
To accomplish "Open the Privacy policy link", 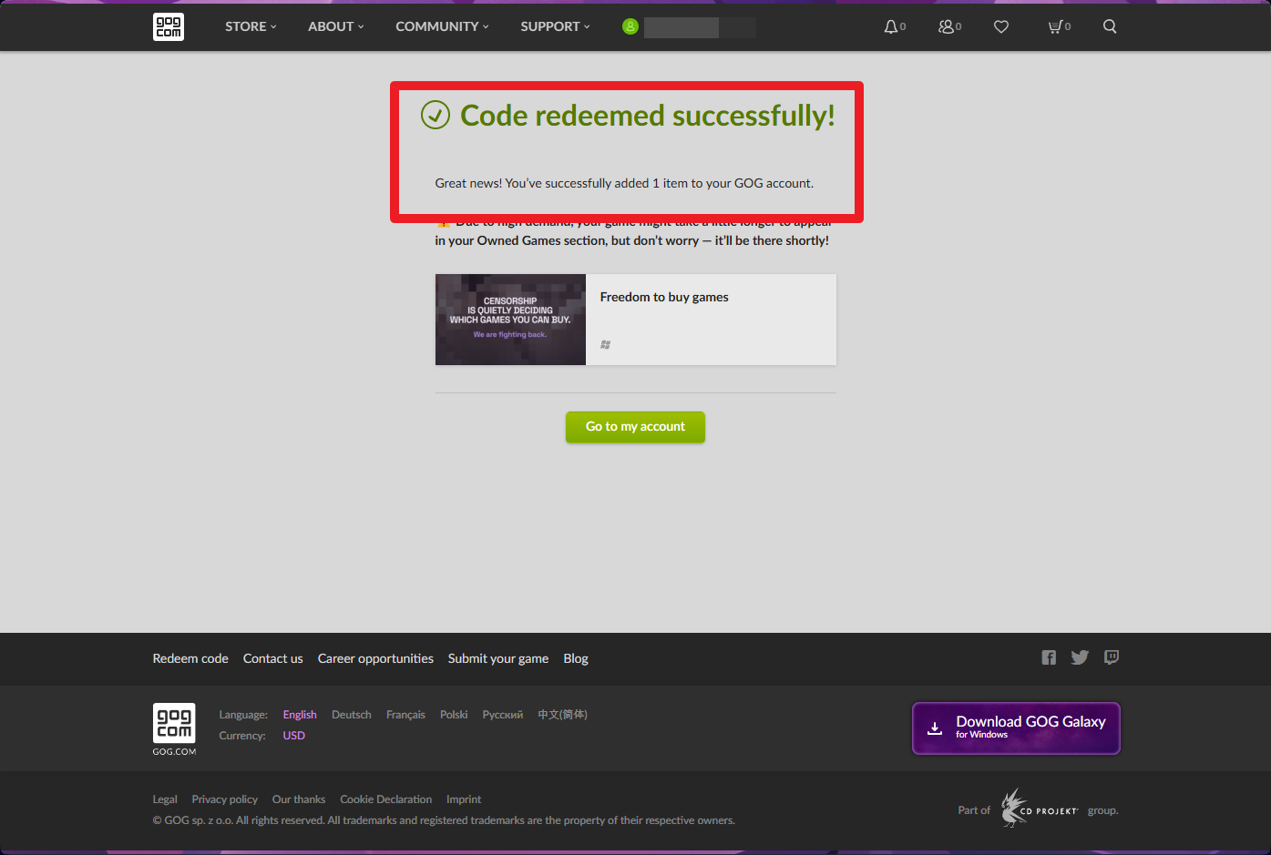I will click(x=224, y=799).
